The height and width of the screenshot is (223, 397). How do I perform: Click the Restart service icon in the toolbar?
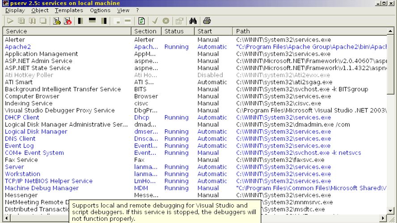[x=21, y=21]
